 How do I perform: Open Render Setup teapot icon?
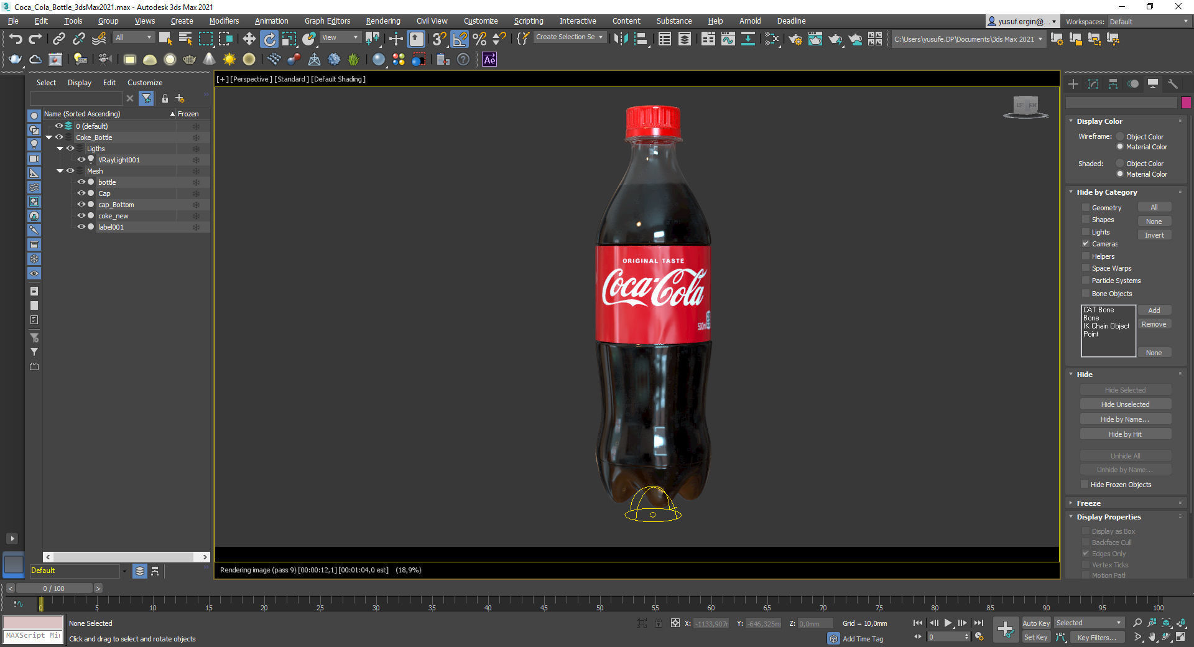(795, 39)
